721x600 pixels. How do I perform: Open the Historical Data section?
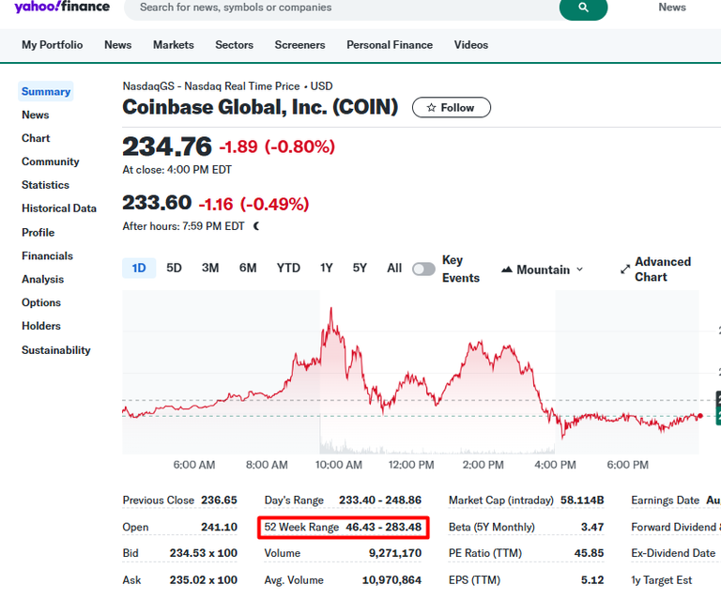[x=59, y=208]
